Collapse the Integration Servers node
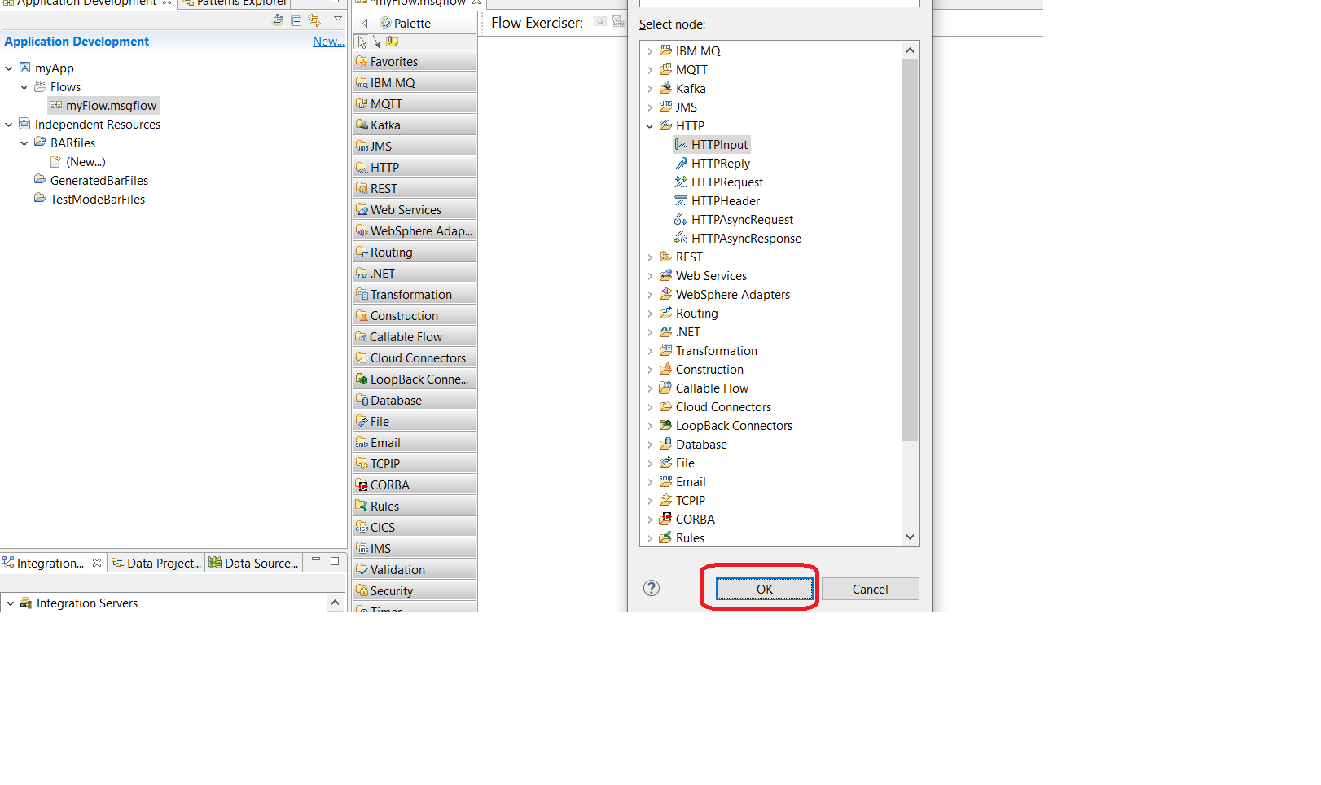Viewport: 1321px width, 785px height. (x=10, y=603)
